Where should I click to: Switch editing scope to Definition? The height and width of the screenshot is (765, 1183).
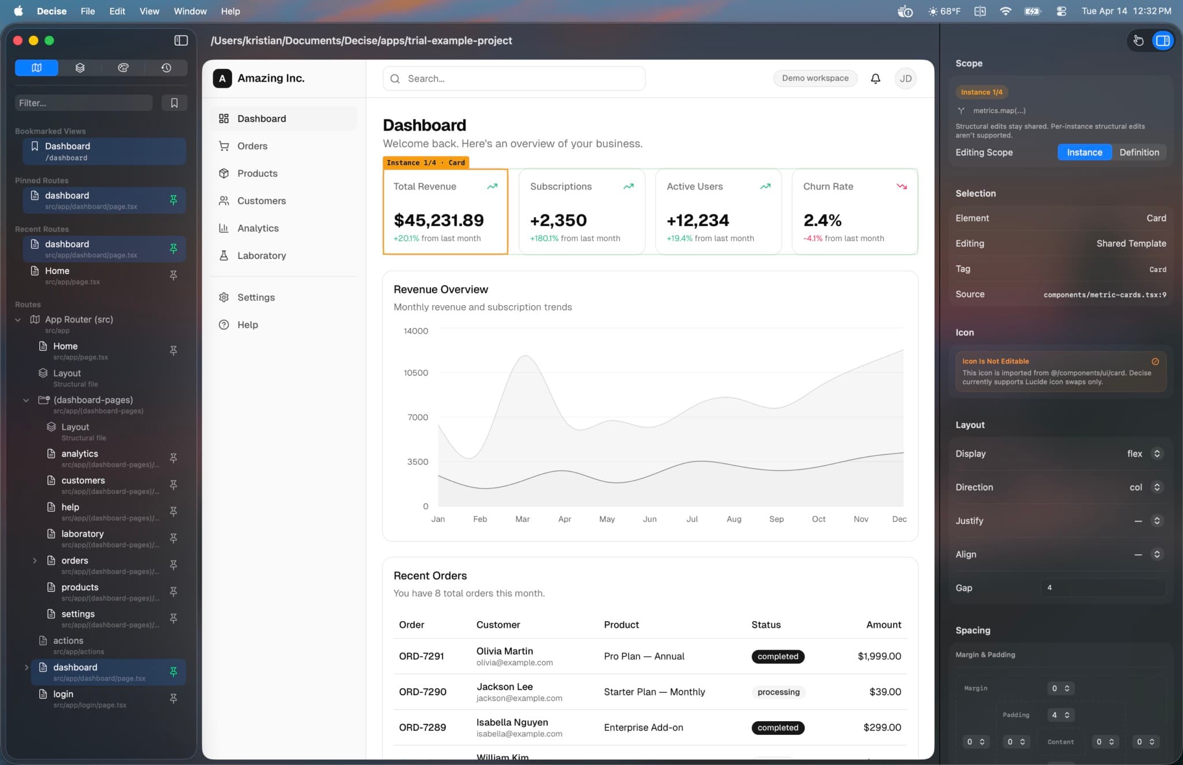click(x=1139, y=152)
